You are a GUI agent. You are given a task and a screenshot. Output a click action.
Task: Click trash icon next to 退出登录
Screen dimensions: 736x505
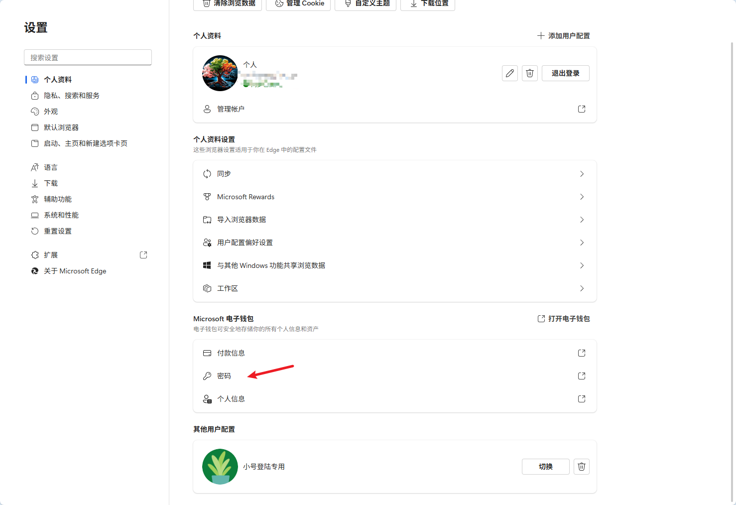530,73
